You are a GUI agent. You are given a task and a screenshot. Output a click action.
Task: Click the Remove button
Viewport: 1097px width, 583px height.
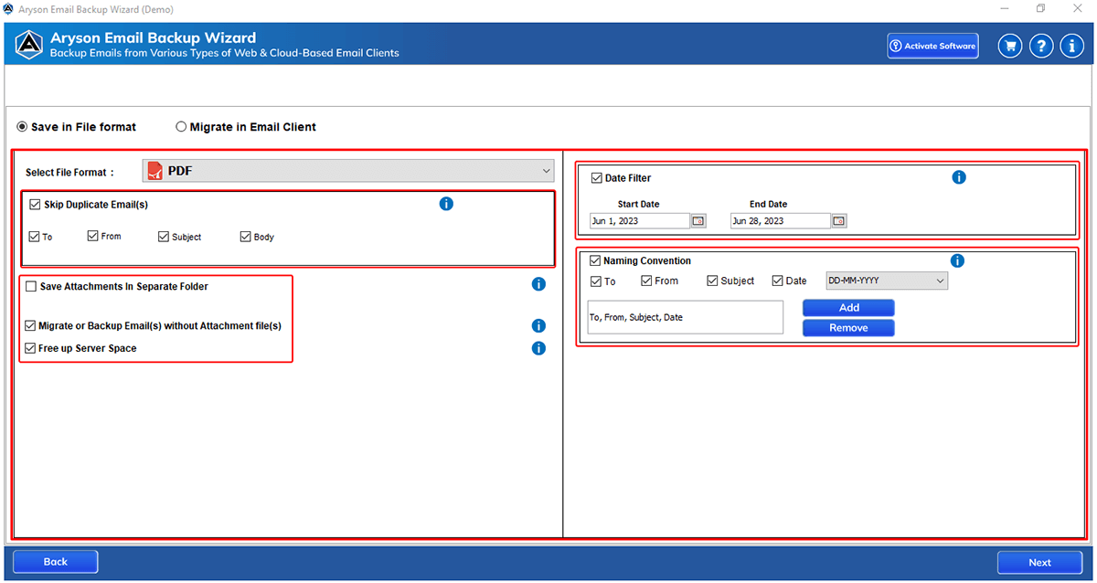[848, 328]
